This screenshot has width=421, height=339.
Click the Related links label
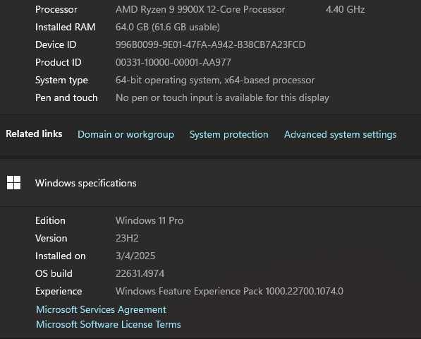(34, 134)
